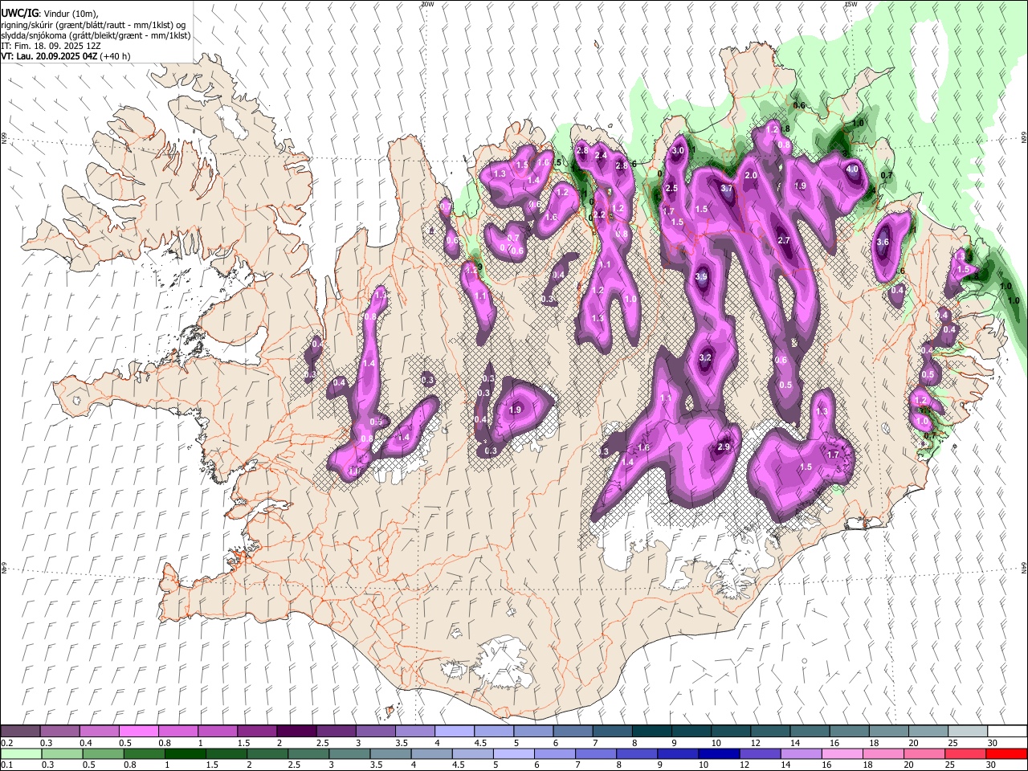The width and height of the screenshot is (1028, 771).
Task: Click the 2.9 precipitation value on the map
Action: (x=724, y=447)
